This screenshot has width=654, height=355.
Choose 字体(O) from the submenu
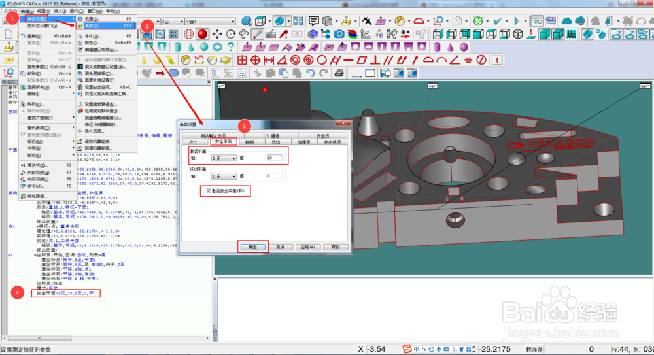click(106, 36)
